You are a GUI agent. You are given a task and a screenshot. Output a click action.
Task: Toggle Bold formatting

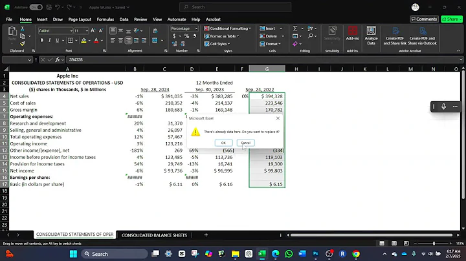point(42,40)
